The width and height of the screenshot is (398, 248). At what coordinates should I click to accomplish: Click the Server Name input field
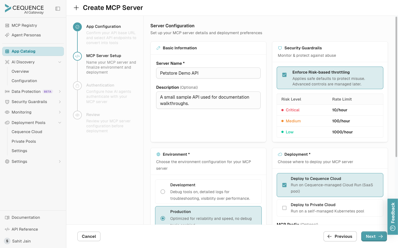208,73
